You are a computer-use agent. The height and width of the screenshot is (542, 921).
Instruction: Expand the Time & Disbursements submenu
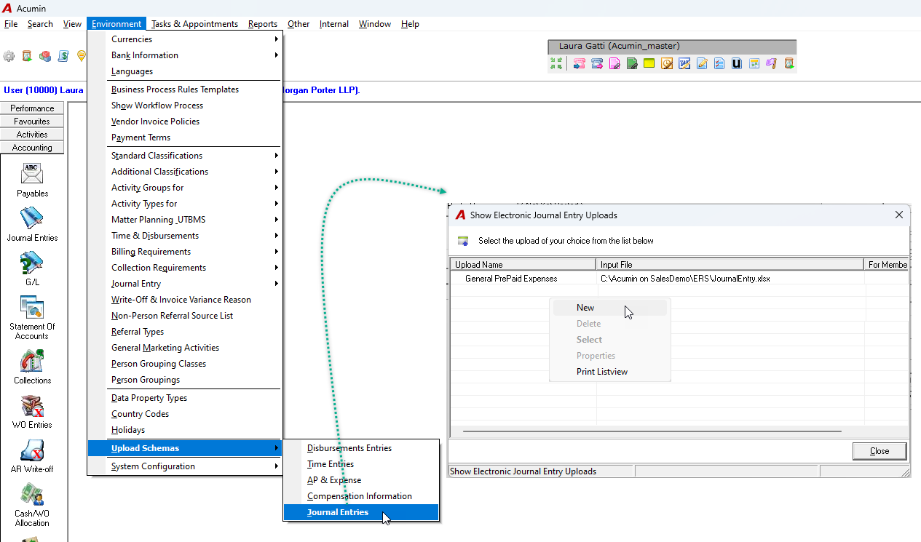click(185, 236)
